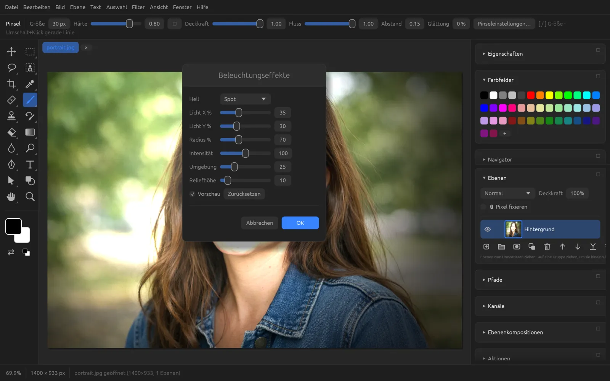Open the Ebene menu

pos(77,7)
